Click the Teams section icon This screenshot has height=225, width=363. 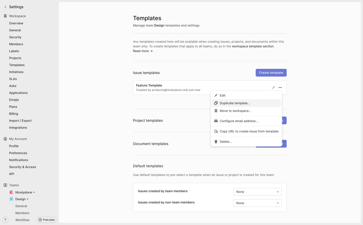click(x=5, y=185)
